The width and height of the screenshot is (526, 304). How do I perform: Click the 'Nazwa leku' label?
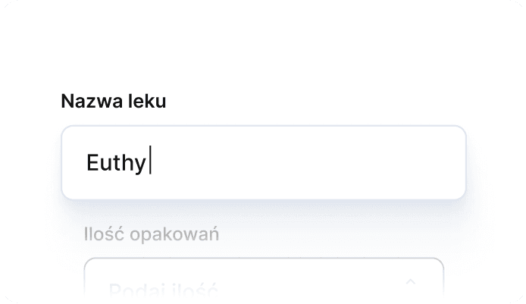(113, 102)
